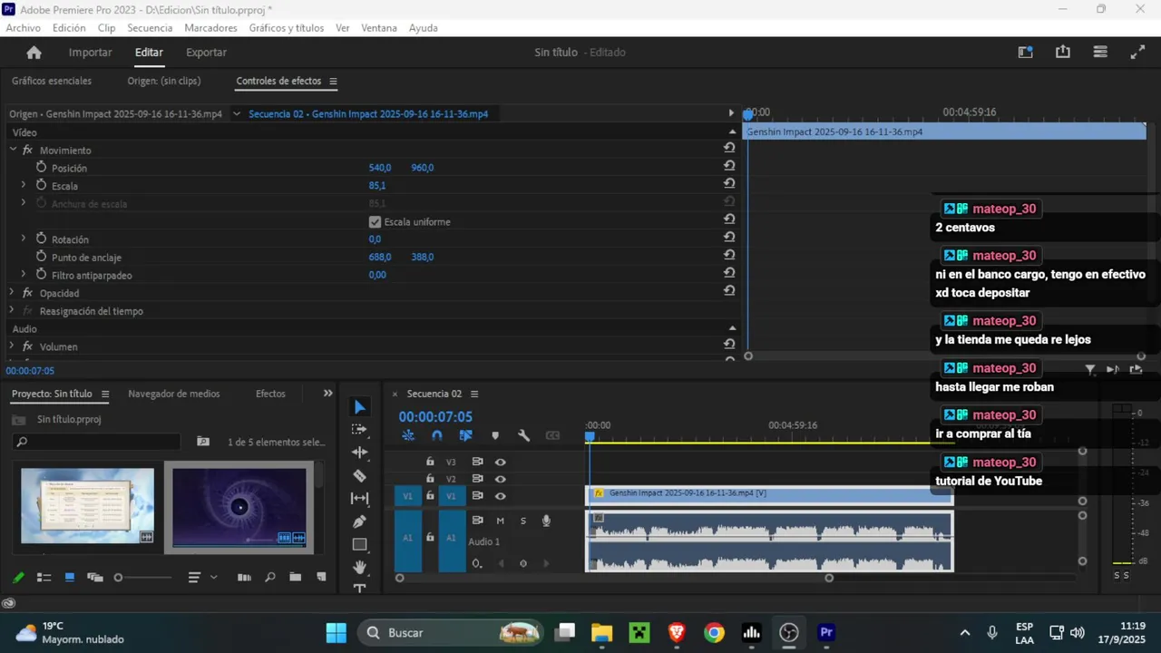Toggle V2 track output eye
This screenshot has height=653, width=1161.
500,479
